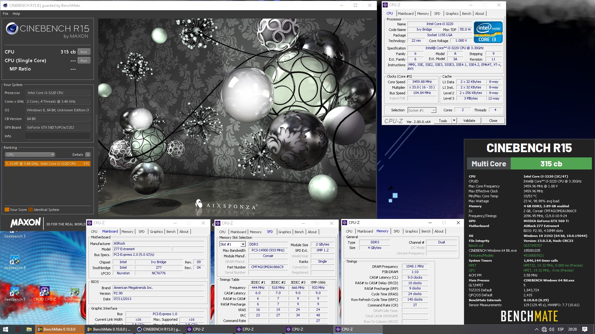In the CPU-Z CPU tab window, open Graphics tab
The image size is (595, 334).
452,14
